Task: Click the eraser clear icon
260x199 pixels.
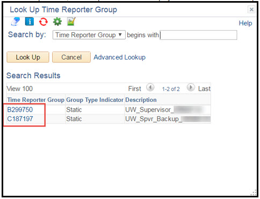Action: (16, 21)
